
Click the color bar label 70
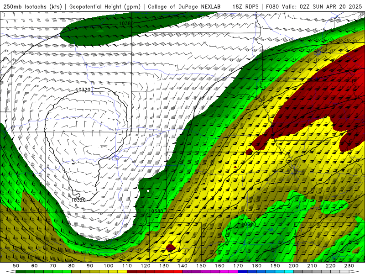click(x=53, y=266)
